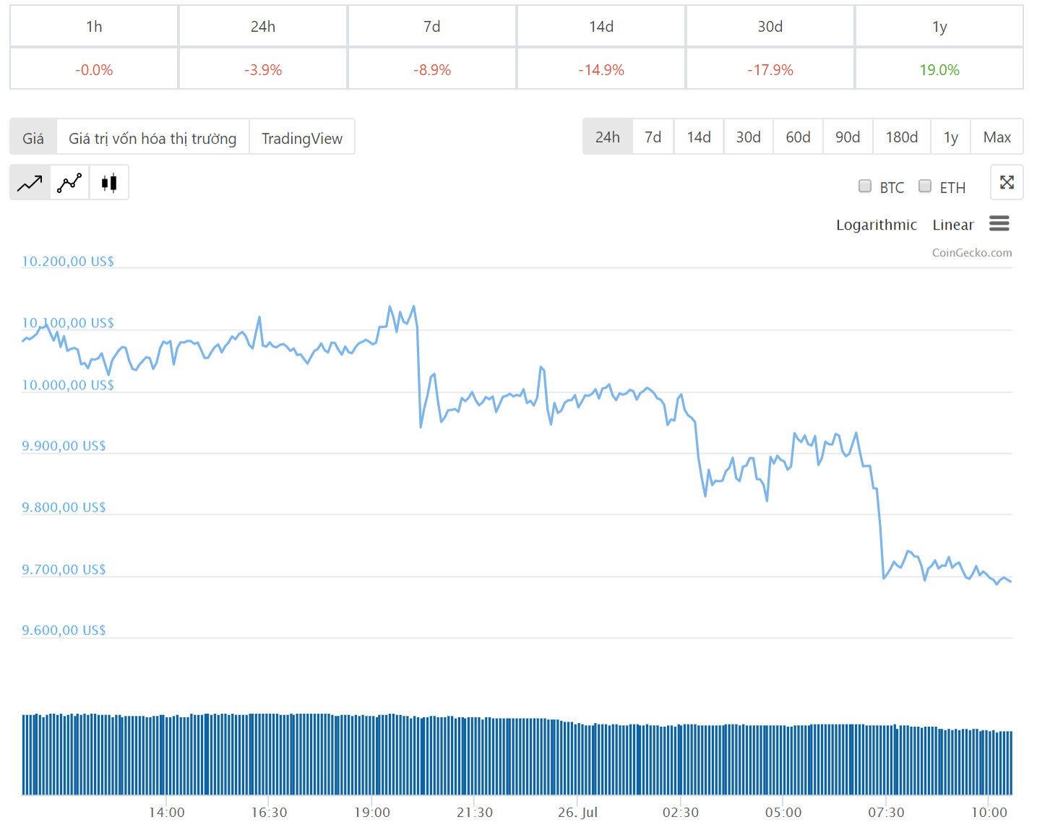The width and height of the screenshot is (1037, 830).
Task: Switch chart scale to Logarithmic
Action: coord(877,225)
